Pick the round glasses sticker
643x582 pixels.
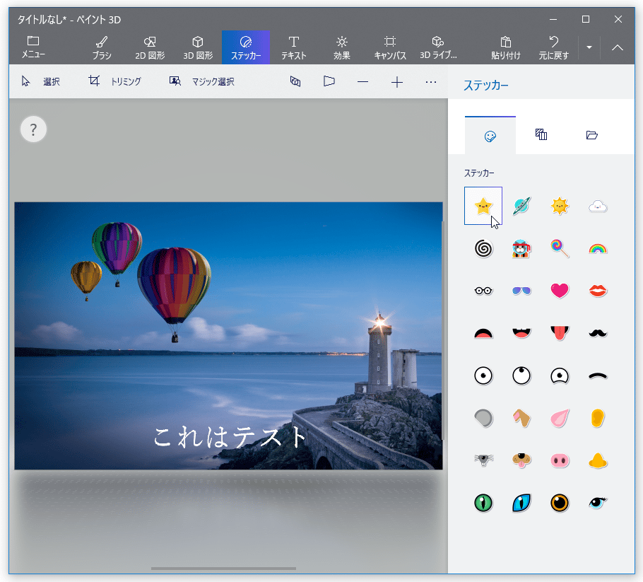tap(483, 291)
